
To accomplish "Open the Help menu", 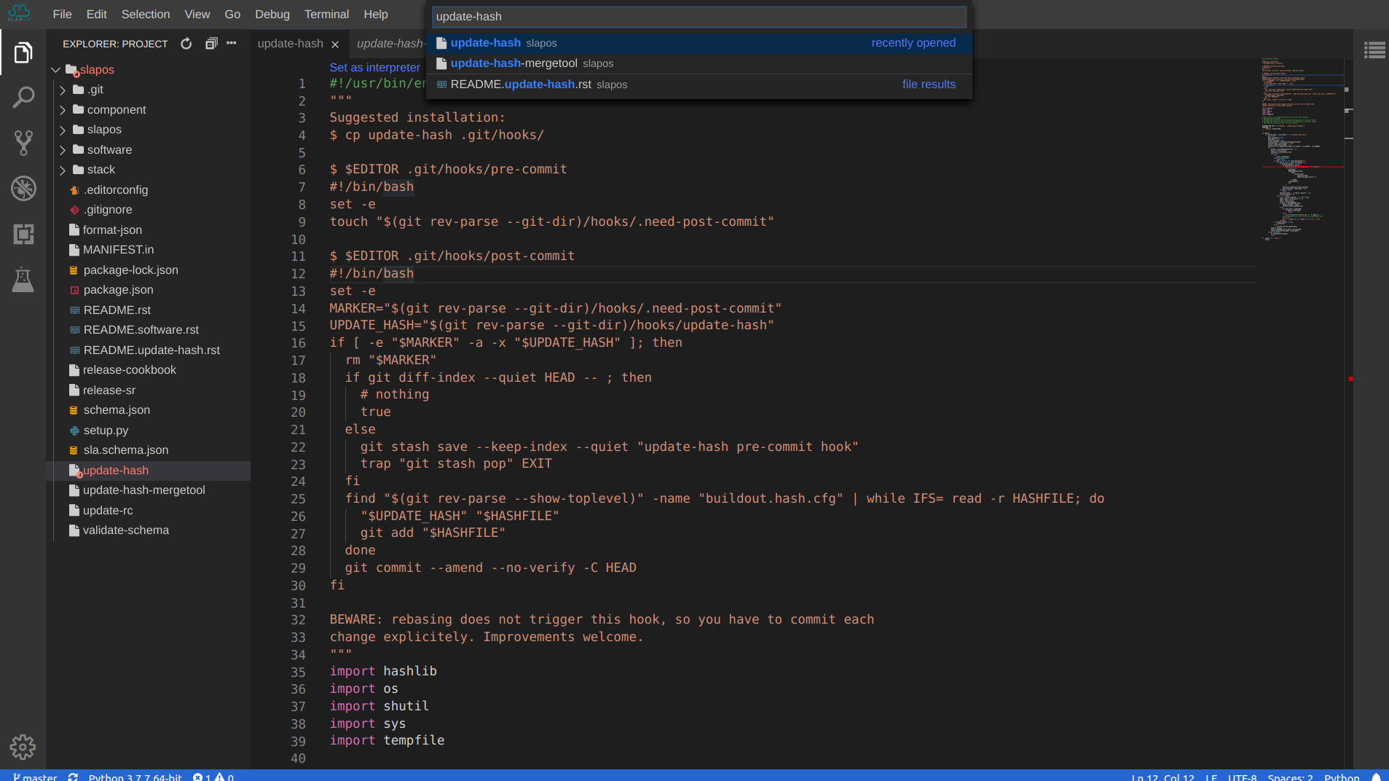I will (x=376, y=14).
